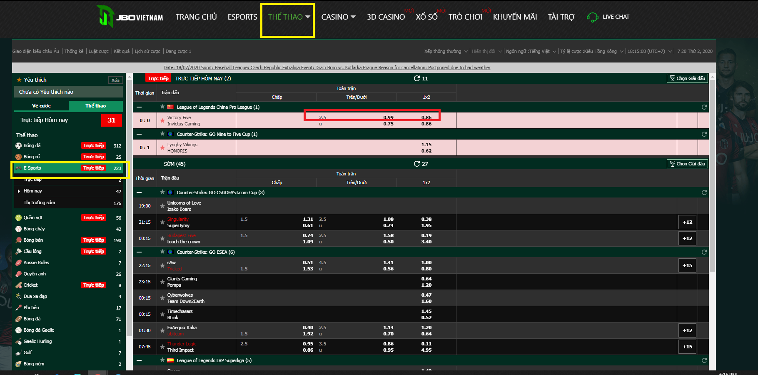Screen dimensions: 758x375
Task: Open the Thể Thao dropdown menu
Action: click(289, 17)
